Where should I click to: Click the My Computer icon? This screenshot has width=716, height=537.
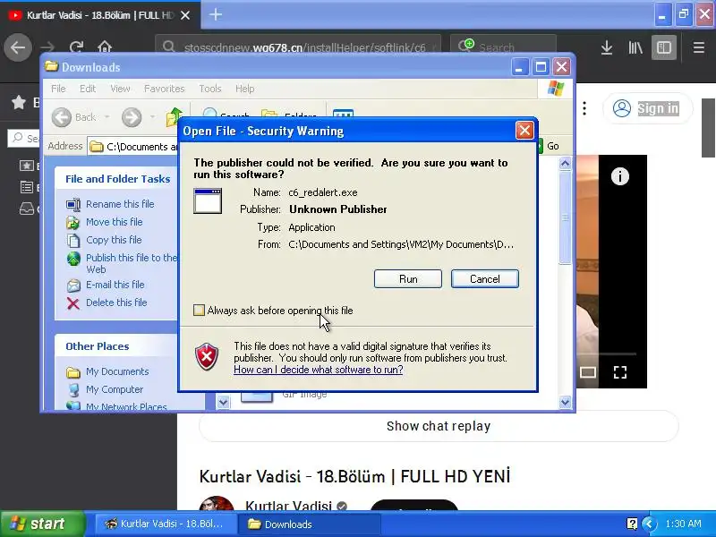[x=73, y=389]
